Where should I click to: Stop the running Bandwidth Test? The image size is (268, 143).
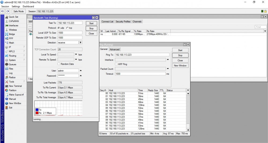point(91,28)
